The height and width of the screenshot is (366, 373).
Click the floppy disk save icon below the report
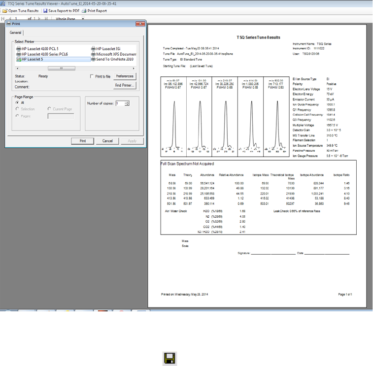coord(170,358)
